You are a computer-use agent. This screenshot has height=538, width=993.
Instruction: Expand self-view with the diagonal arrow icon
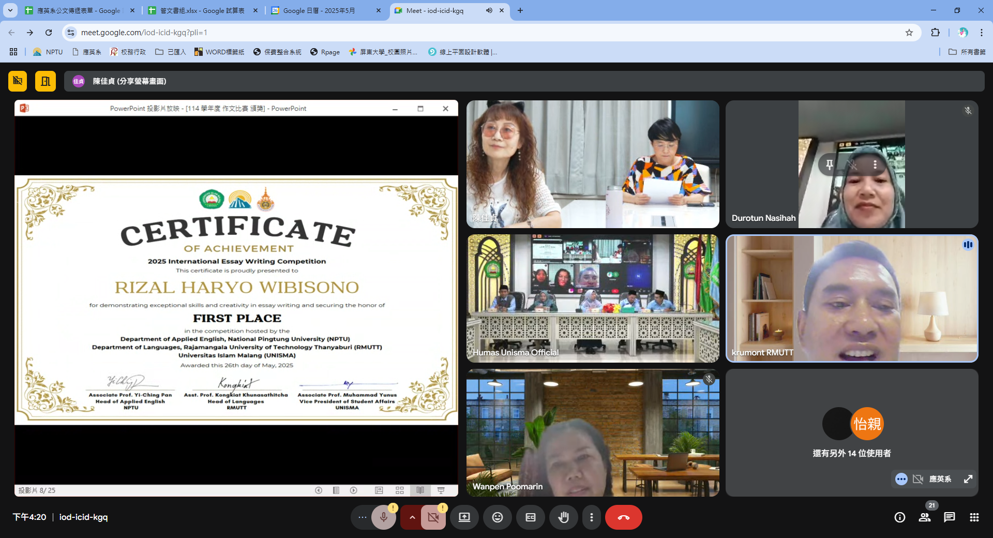coord(968,479)
